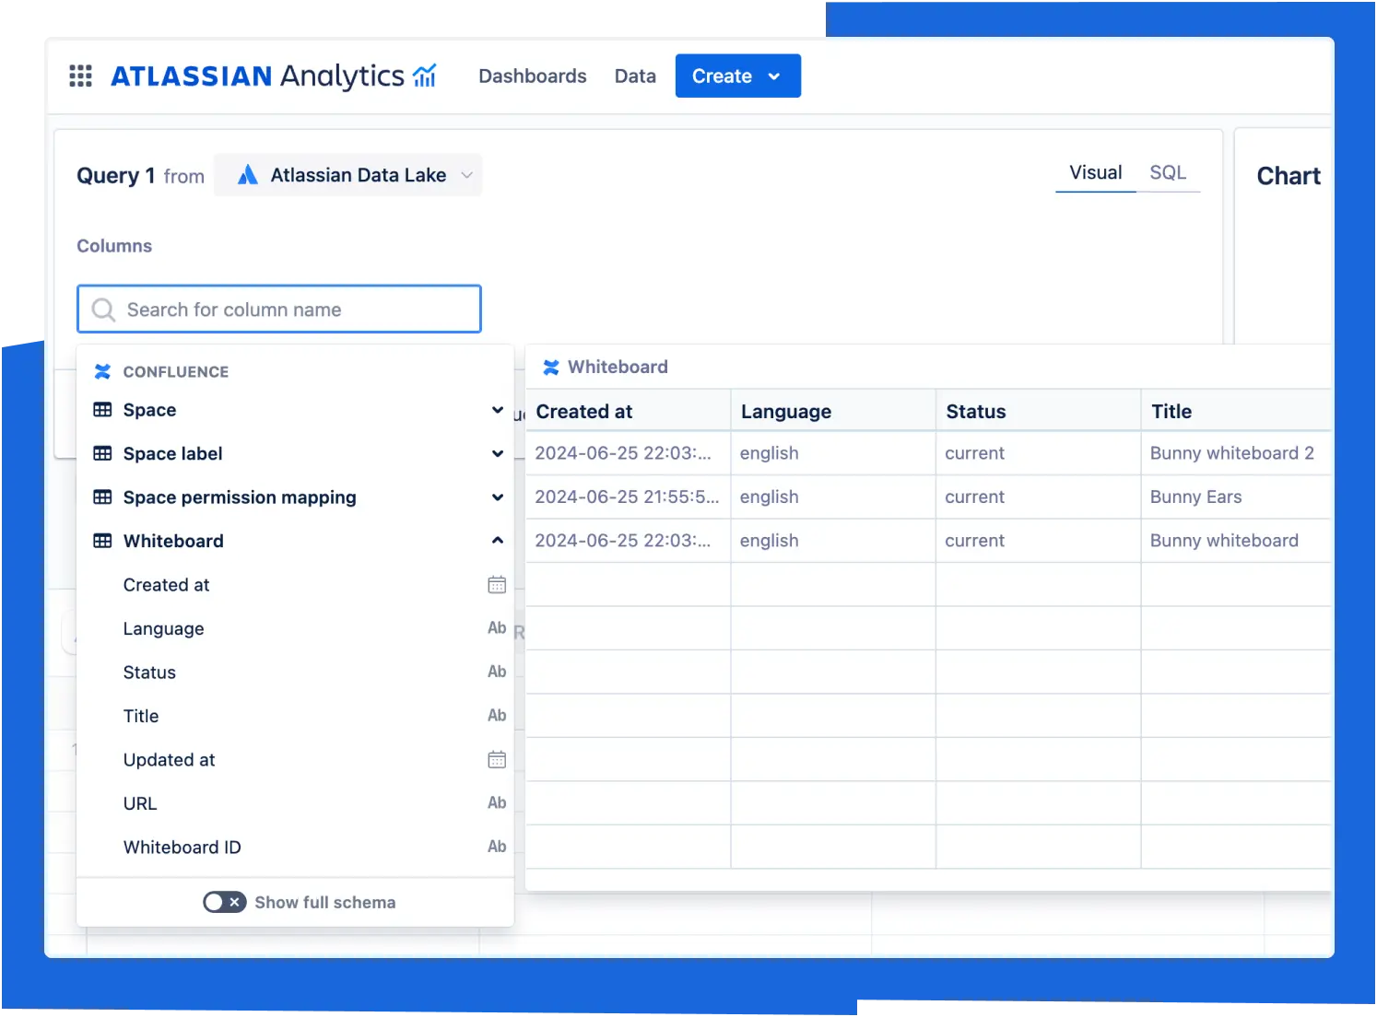Click the Ab type icon for Status

tap(497, 672)
